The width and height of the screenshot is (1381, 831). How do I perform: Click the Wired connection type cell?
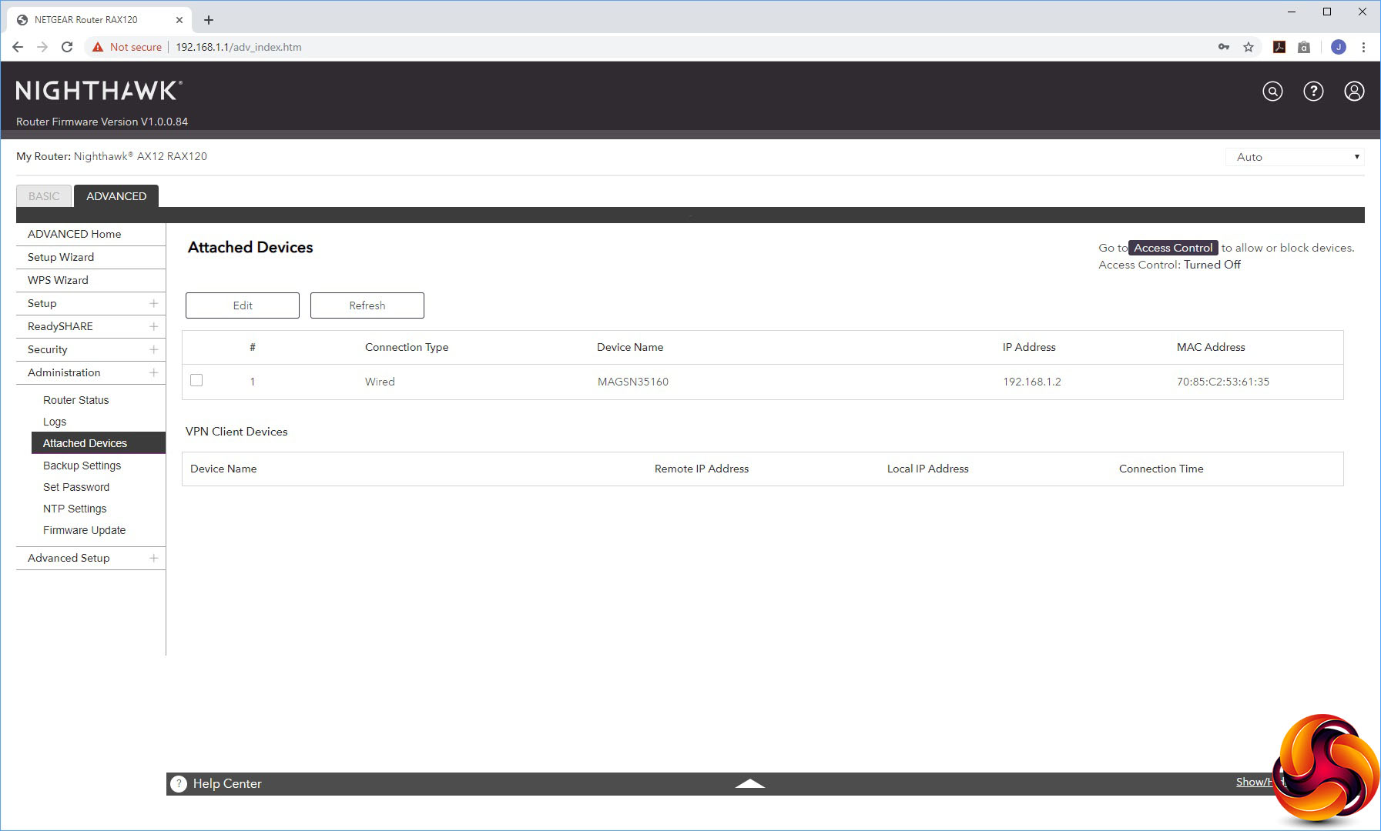380,382
